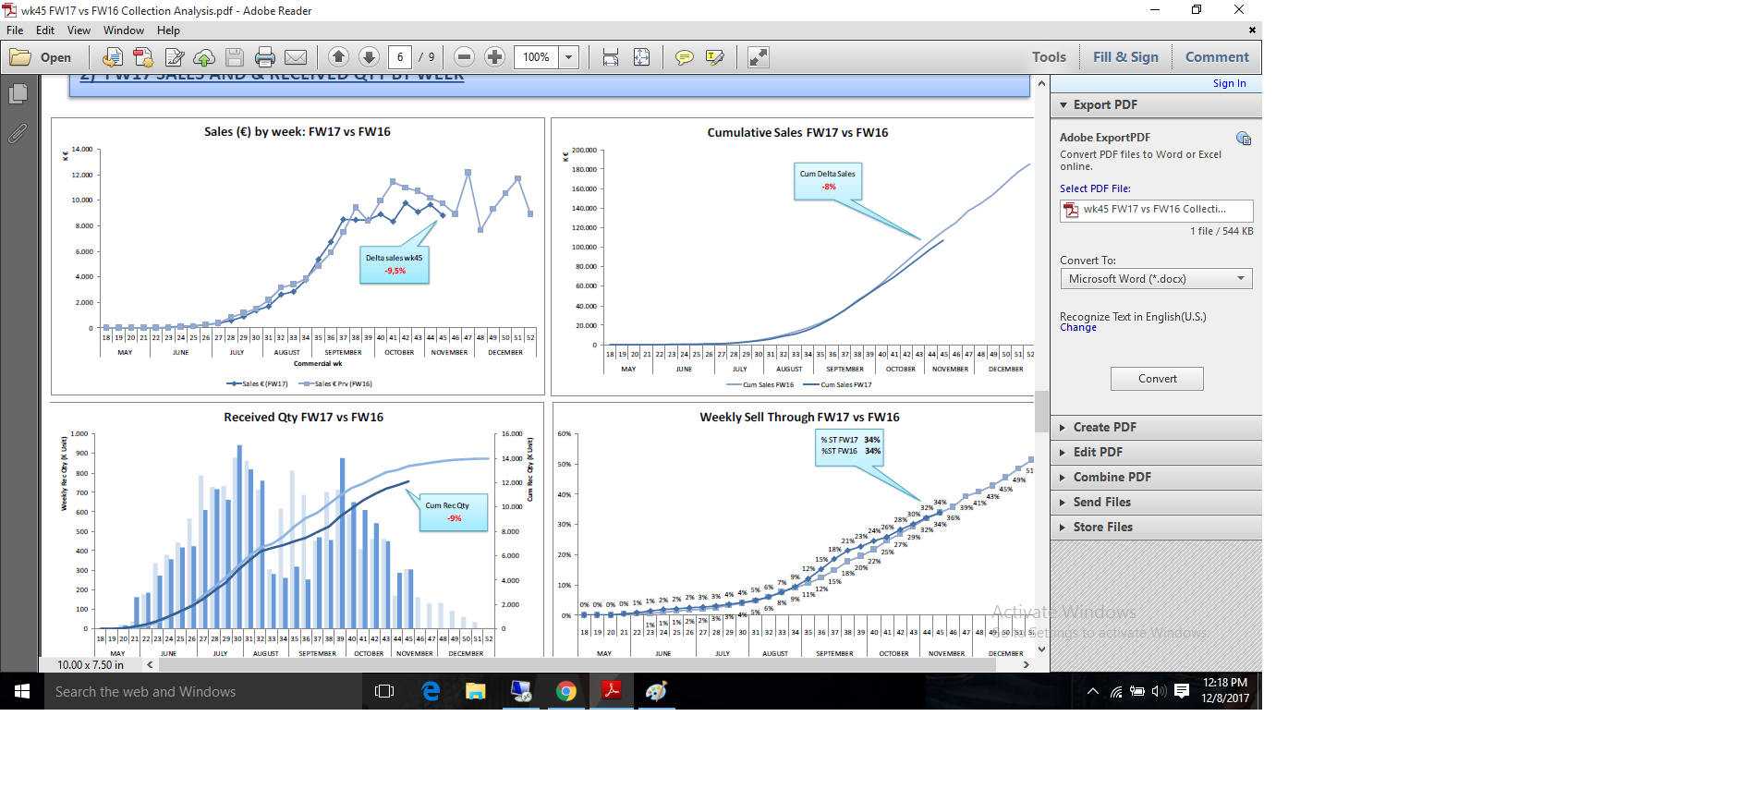Expand the Combine PDF section
The image size is (1750, 789).
[1156, 477]
